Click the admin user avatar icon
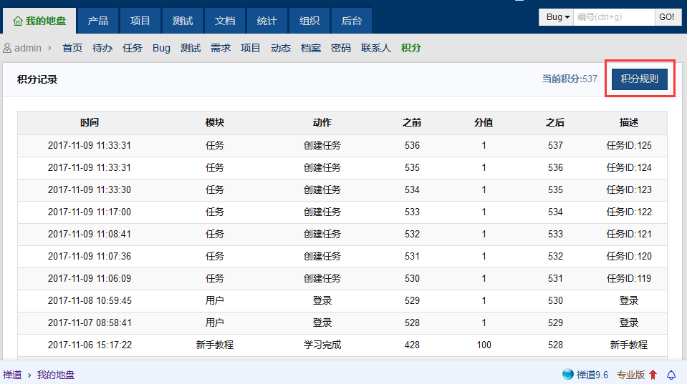Screen dimensions: 687x384 click(7, 49)
